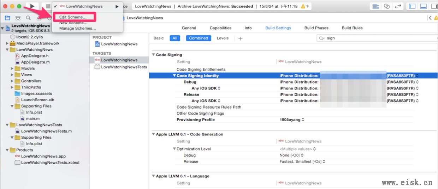Choose New Scheme… from the menu
Screen dimensions: 438x189
tap(73, 23)
